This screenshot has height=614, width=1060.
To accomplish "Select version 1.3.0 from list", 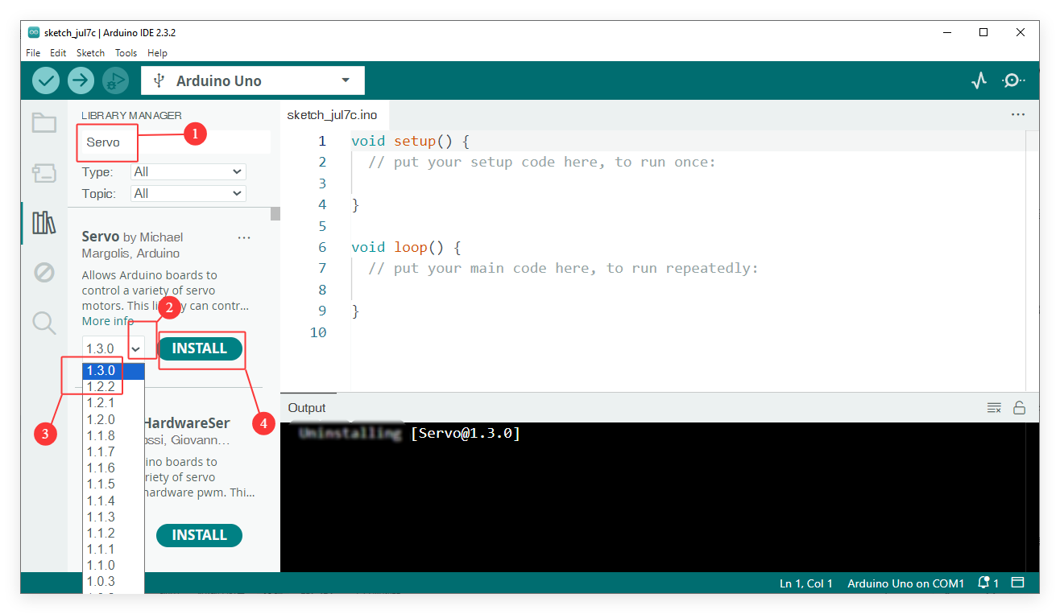I will pos(114,371).
